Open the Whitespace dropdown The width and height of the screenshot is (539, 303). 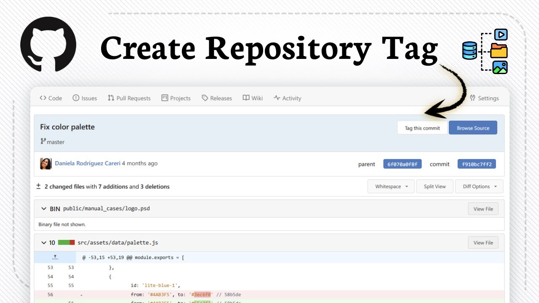coord(391,186)
